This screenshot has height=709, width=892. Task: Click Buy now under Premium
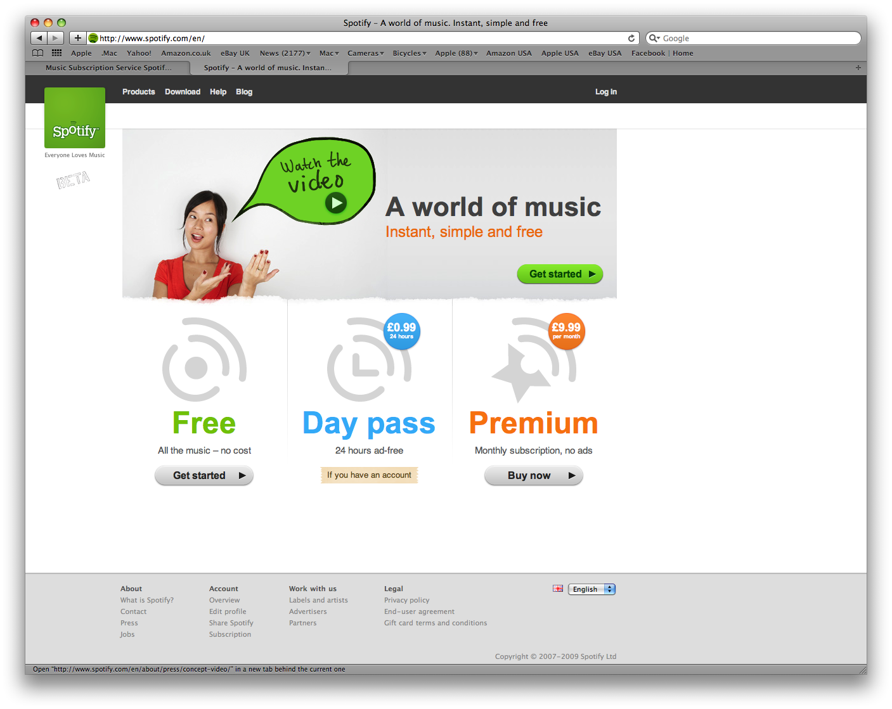[534, 475]
